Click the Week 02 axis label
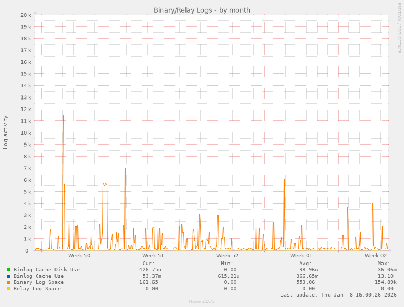Screen dimensions: 404x307 [375, 256]
